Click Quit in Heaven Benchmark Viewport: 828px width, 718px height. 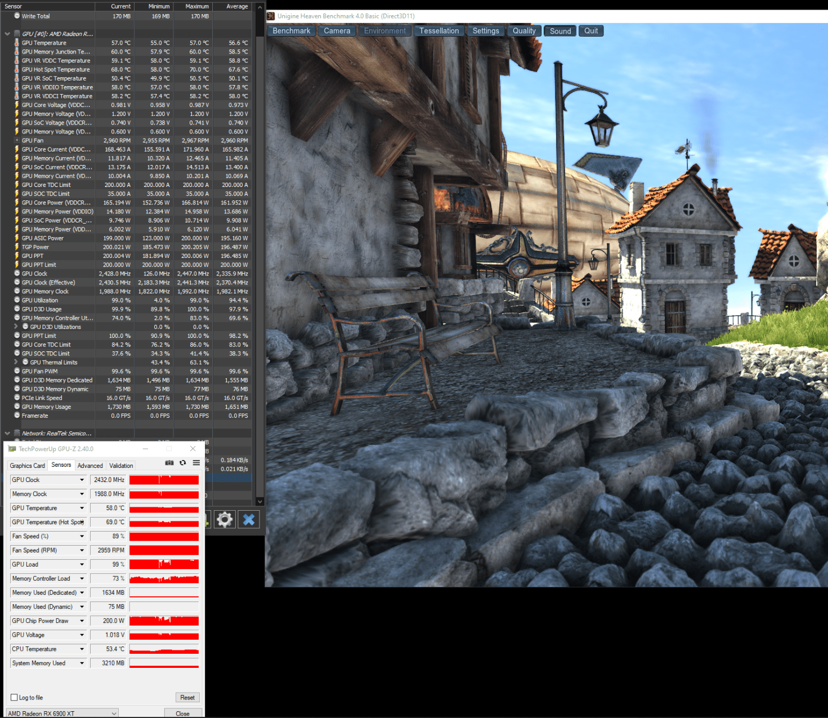(x=591, y=31)
